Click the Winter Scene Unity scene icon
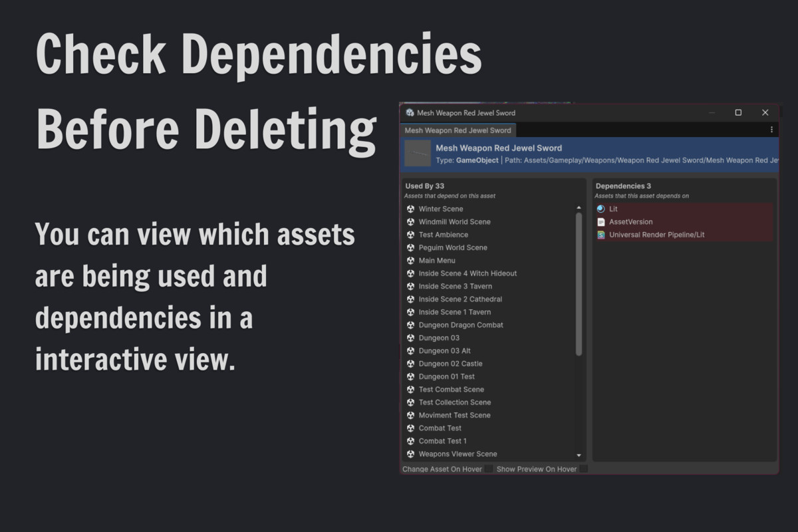Screen dimensions: 798x532 [x=412, y=209]
